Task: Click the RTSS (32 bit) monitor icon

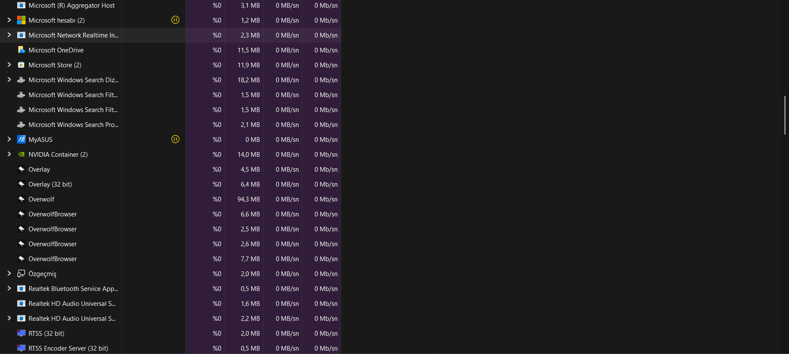Action: [21, 334]
